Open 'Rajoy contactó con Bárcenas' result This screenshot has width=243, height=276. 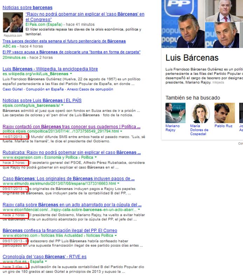click(x=71, y=127)
